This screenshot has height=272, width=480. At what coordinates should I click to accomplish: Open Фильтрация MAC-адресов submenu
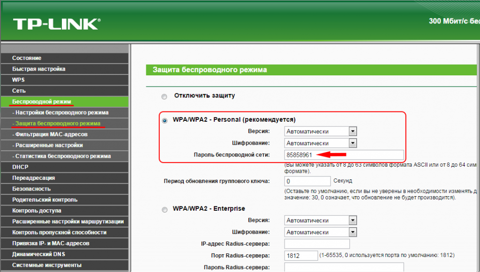[65, 134]
